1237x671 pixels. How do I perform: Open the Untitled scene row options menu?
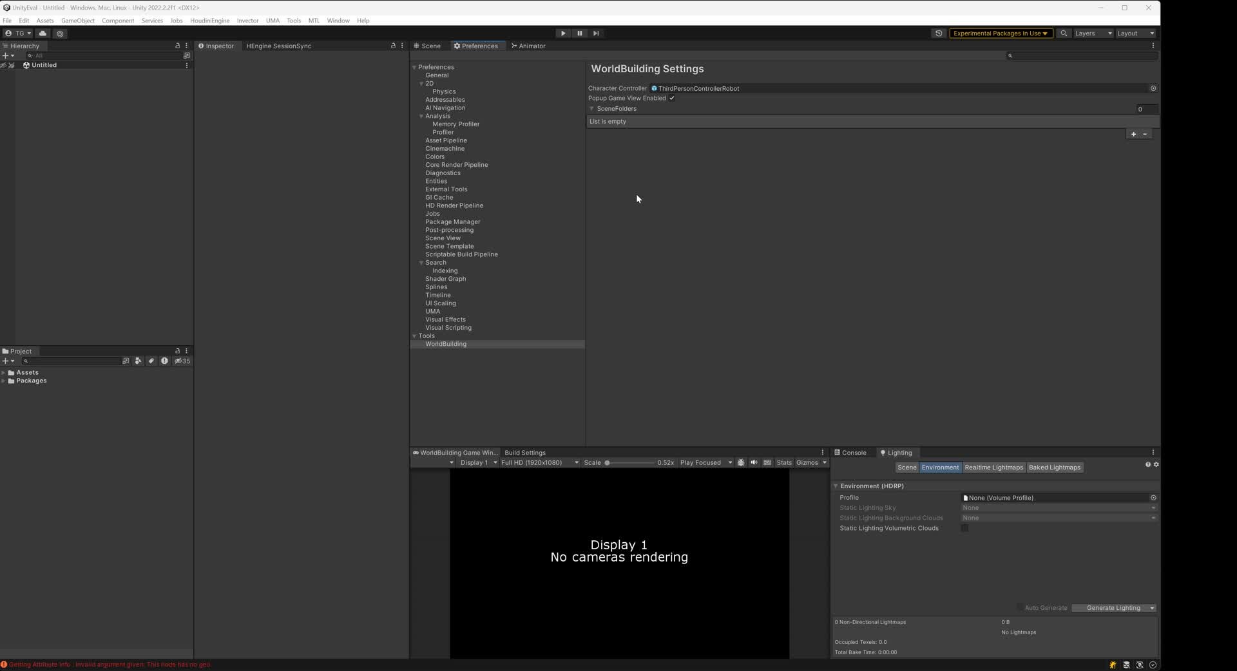(187, 65)
